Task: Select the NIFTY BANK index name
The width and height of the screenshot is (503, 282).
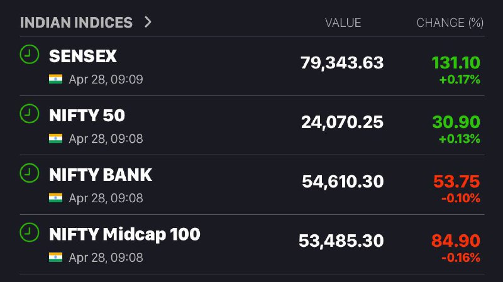Action: [x=101, y=175]
